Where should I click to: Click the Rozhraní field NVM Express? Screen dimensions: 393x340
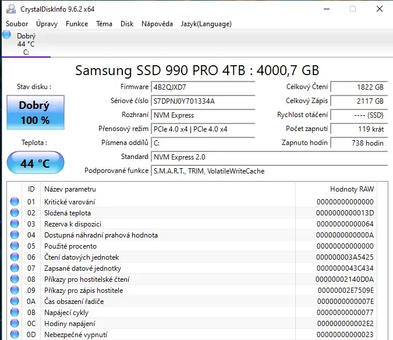pos(203,115)
